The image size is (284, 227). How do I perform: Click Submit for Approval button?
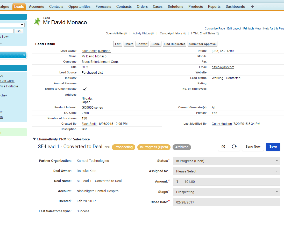click(x=202, y=44)
